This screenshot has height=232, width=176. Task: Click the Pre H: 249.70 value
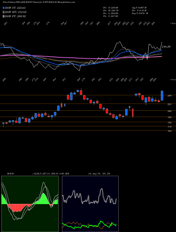(x=111, y=11)
